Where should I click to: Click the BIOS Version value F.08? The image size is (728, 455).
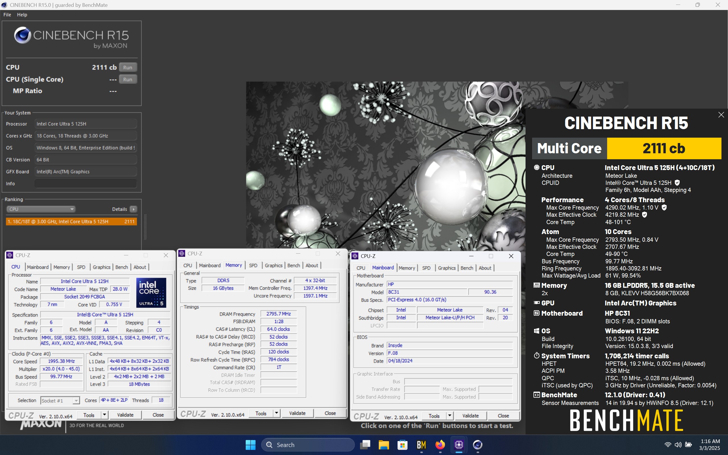tap(450, 353)
